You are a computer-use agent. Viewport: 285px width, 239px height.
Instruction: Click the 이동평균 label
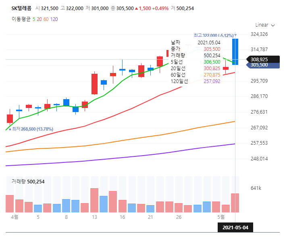[x=21, y=19]
